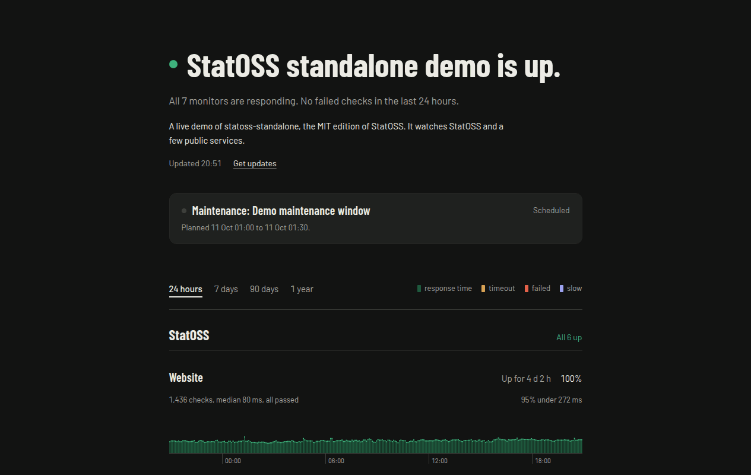751x475 pixels.
Task: Click the All 6 up status text
Action: 569,337
